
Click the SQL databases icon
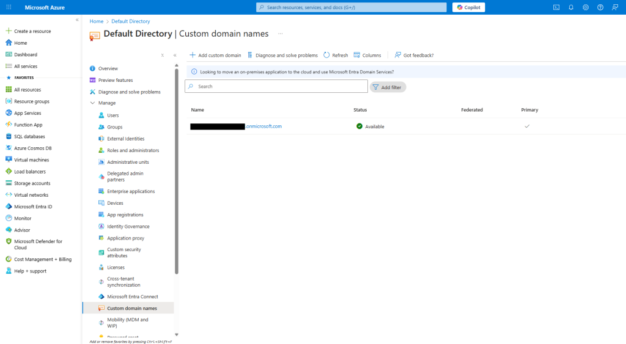9,136
